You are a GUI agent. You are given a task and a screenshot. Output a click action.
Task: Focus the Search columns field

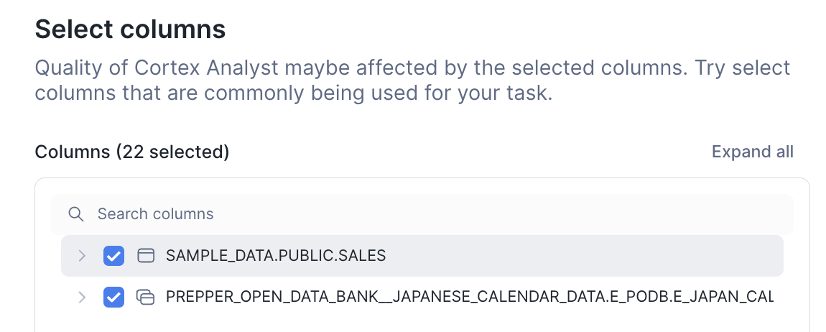pyautogui.click(x=422, y=214)
